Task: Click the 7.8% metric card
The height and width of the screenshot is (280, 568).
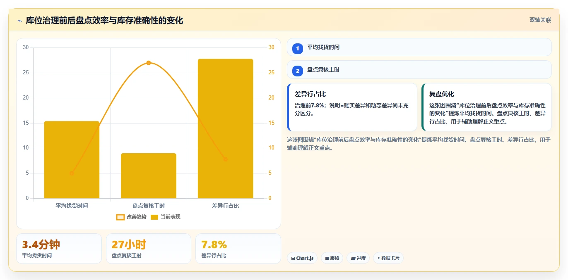Action: click(x=238, y=249)
